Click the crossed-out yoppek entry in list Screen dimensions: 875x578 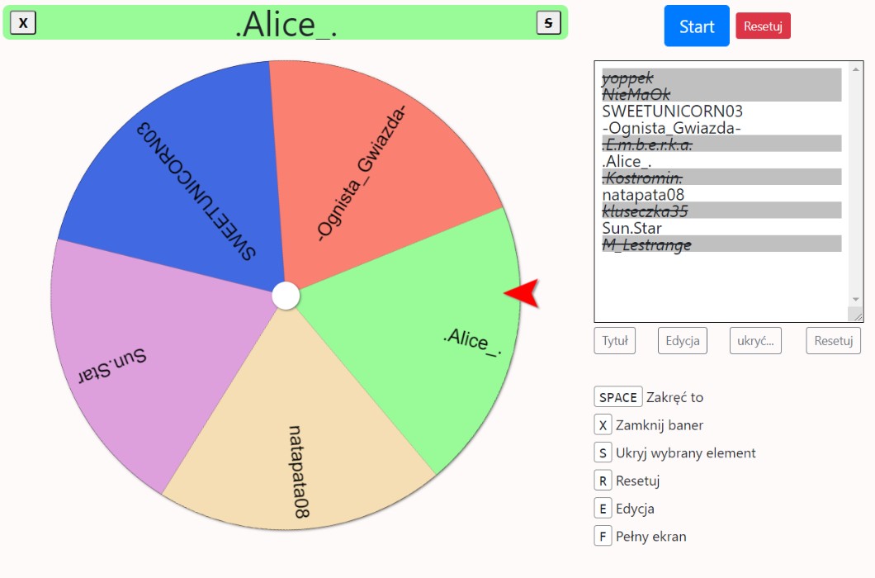coord(628,78)
